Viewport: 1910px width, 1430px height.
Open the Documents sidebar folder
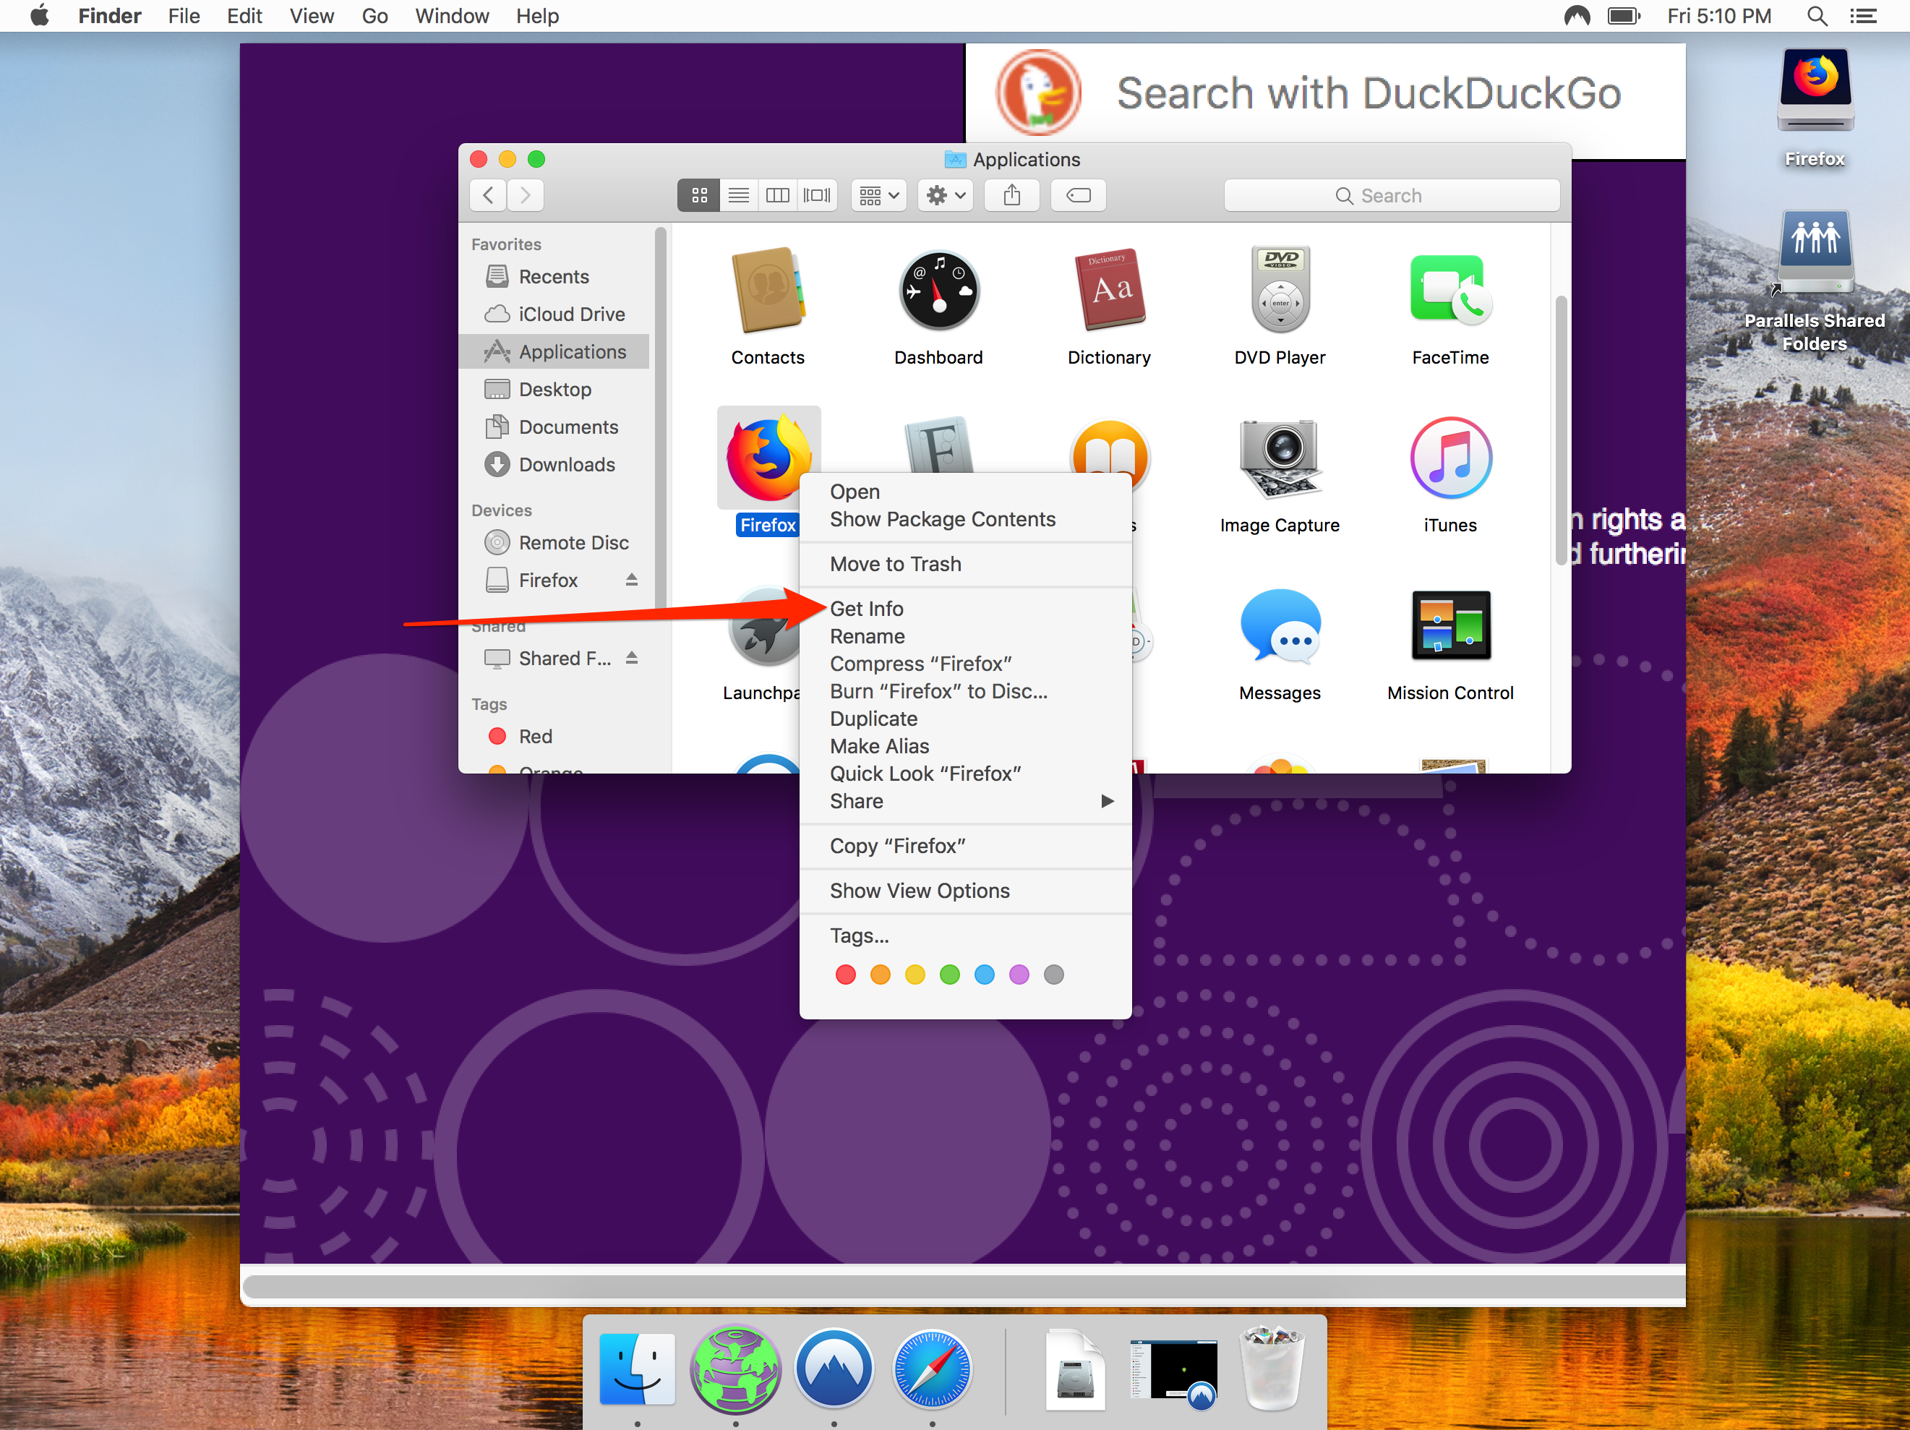click(554, 427)
